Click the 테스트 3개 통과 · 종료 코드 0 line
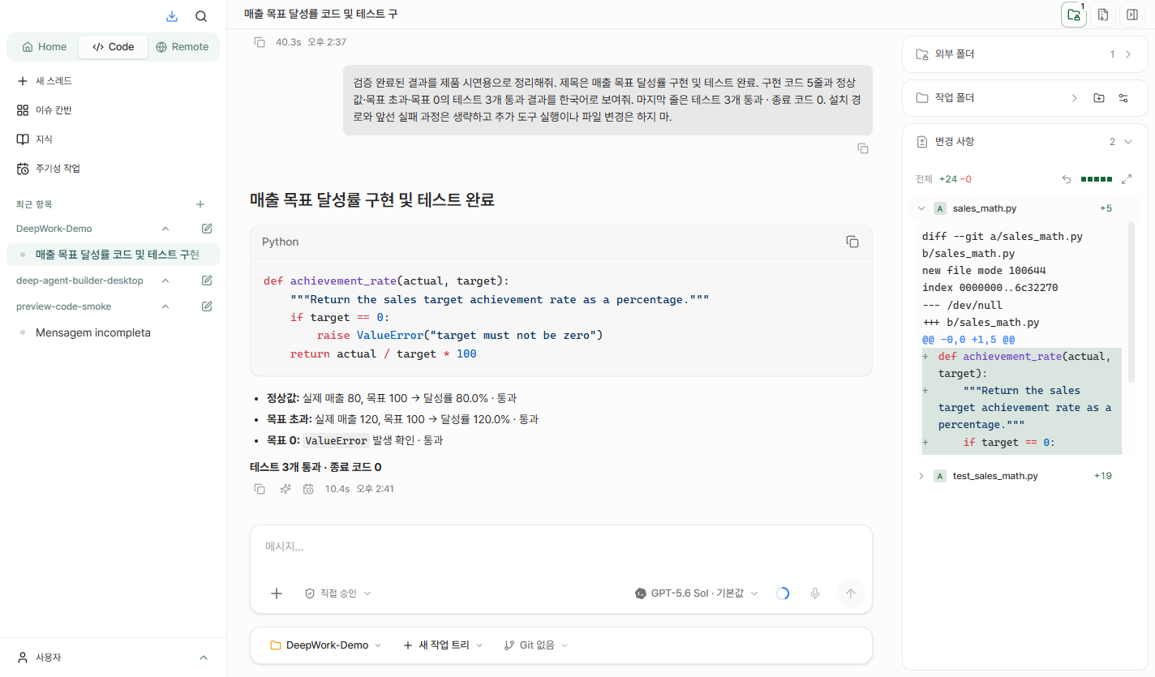The image size is (1155, 677). (316, 467)
